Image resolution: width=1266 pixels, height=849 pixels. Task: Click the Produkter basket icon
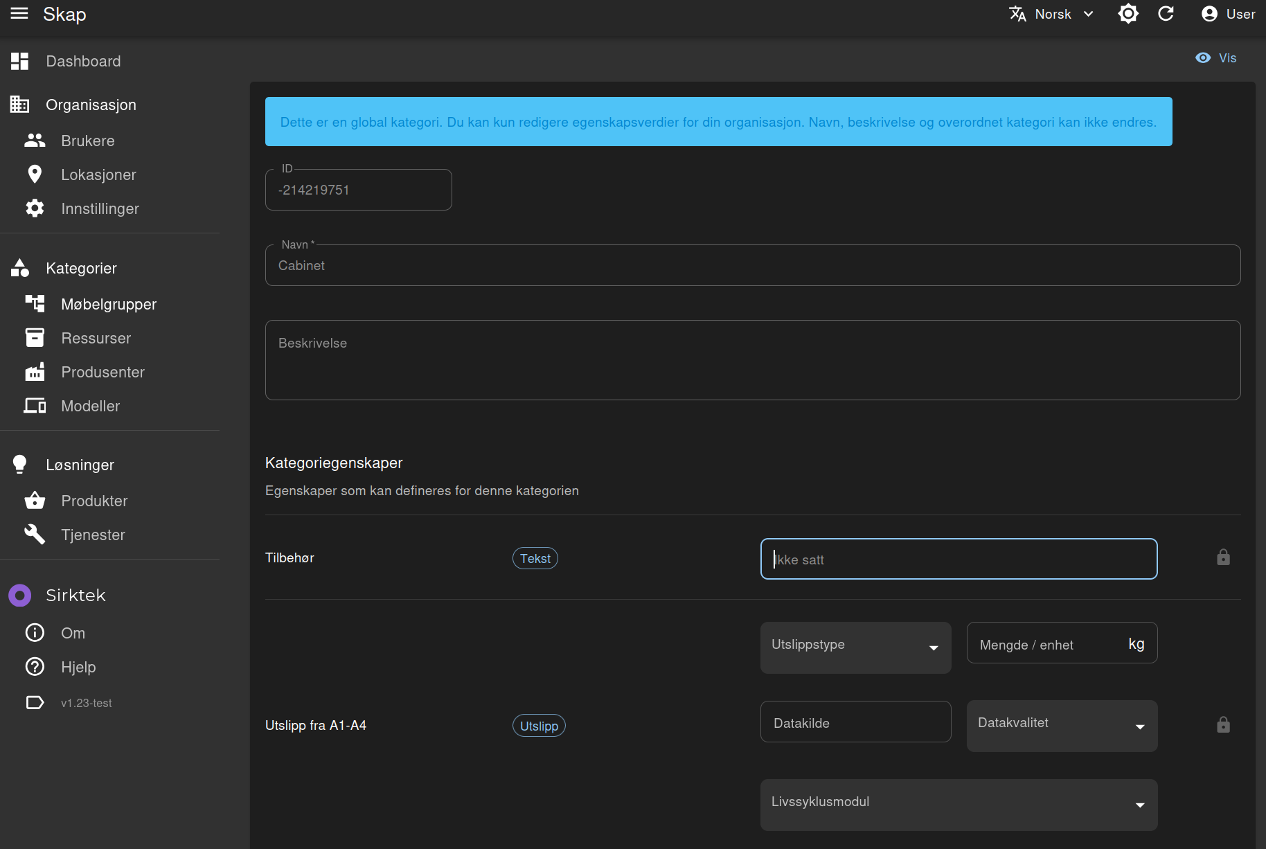point(35,501)
